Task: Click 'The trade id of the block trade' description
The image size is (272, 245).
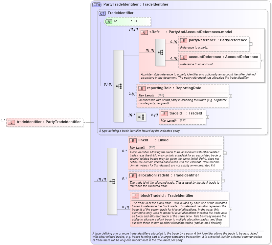Action: pos(179,213)
